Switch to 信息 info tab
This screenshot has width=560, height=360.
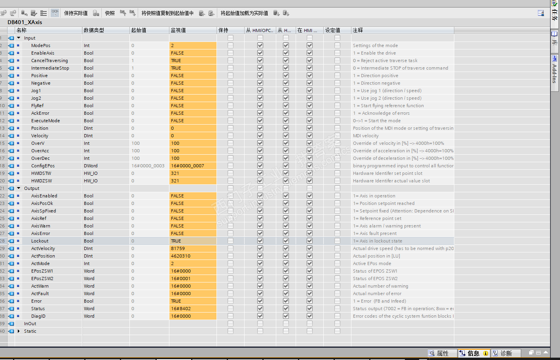[x=474, y=353]
